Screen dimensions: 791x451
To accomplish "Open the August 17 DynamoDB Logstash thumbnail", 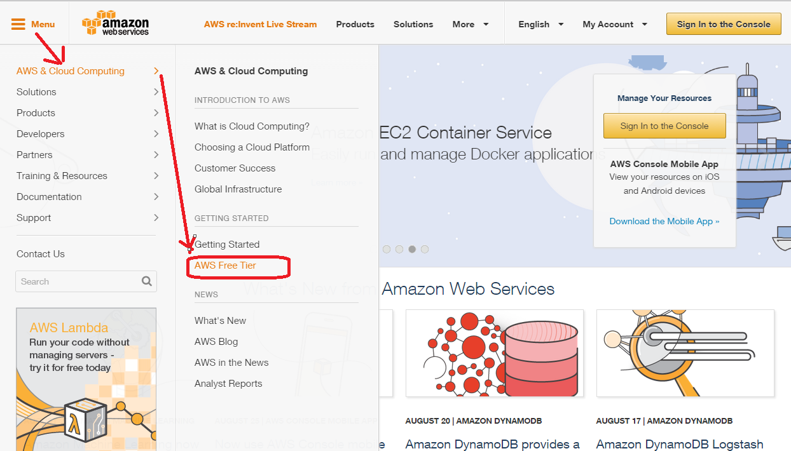I will 685,354.
